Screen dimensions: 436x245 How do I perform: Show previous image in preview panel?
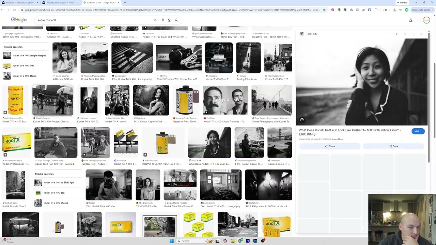pyautogui.click(x=397, y=34)
